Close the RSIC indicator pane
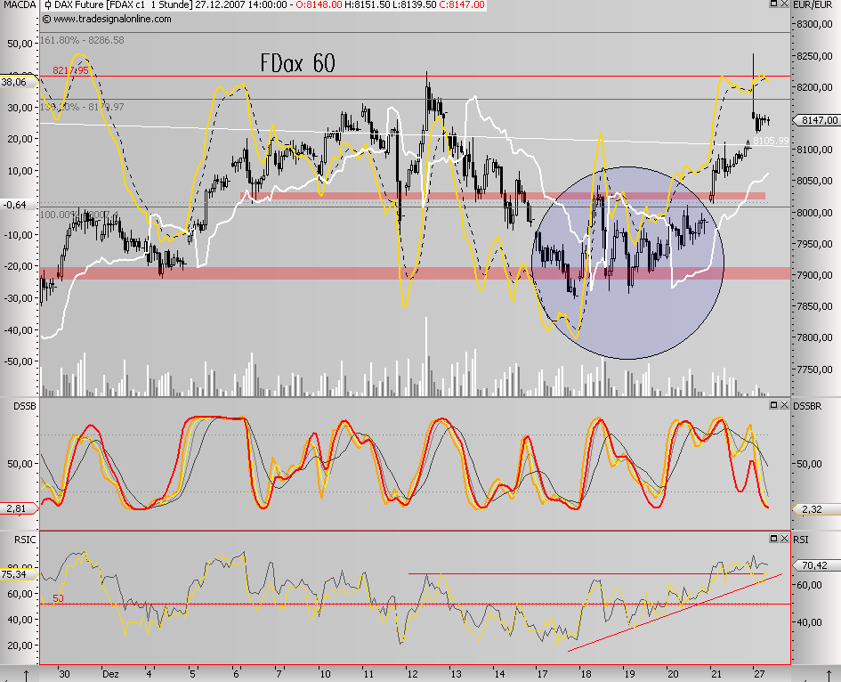Image resolution: width=841 pixels, height=682 pixels. click(784, 538)
